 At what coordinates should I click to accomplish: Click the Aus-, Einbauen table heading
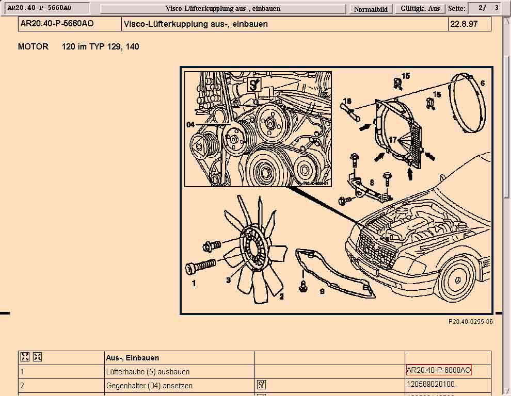click(133, 357)
